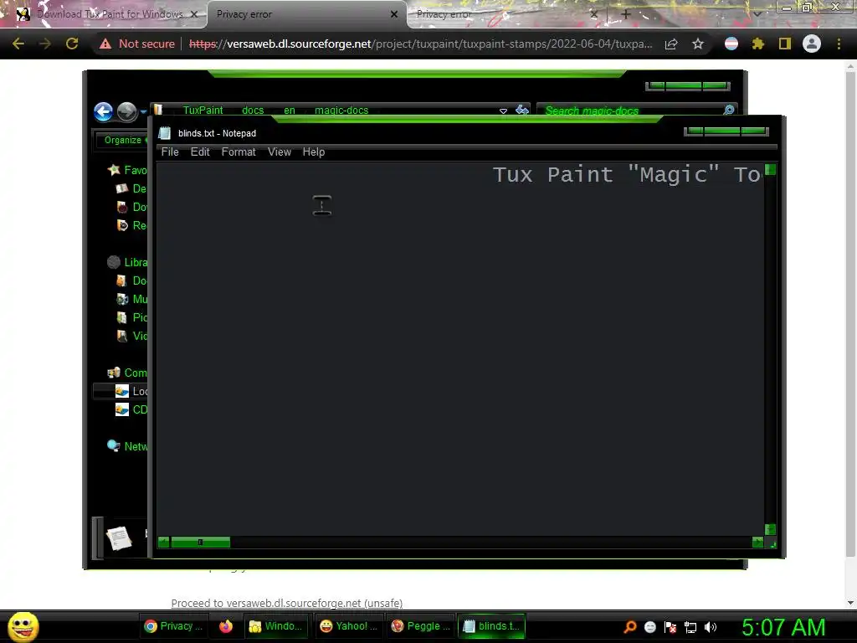This screenshot has height=643, width=857.
Task: Select Favorites in Explorer sidebar
Action: 128,170
